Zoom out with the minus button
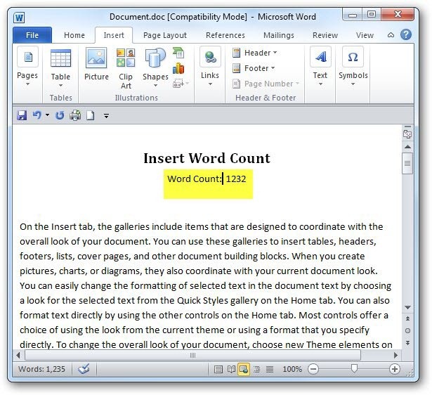 coord(313,369)
